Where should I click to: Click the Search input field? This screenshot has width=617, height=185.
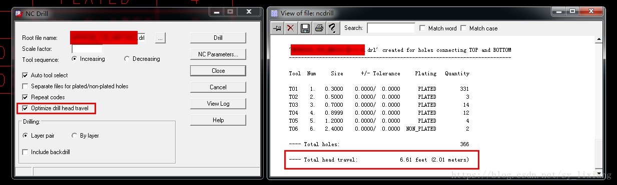click(391, 28)
